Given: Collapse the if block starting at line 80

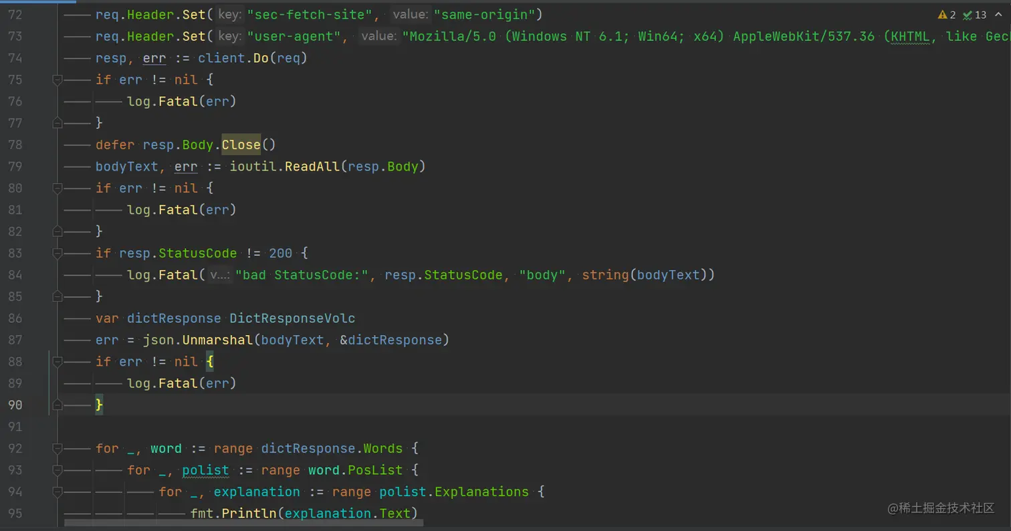Looking at the screenshot, I should point(57,188).
